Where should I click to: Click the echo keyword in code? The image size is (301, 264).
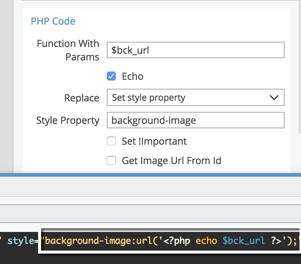207,241
